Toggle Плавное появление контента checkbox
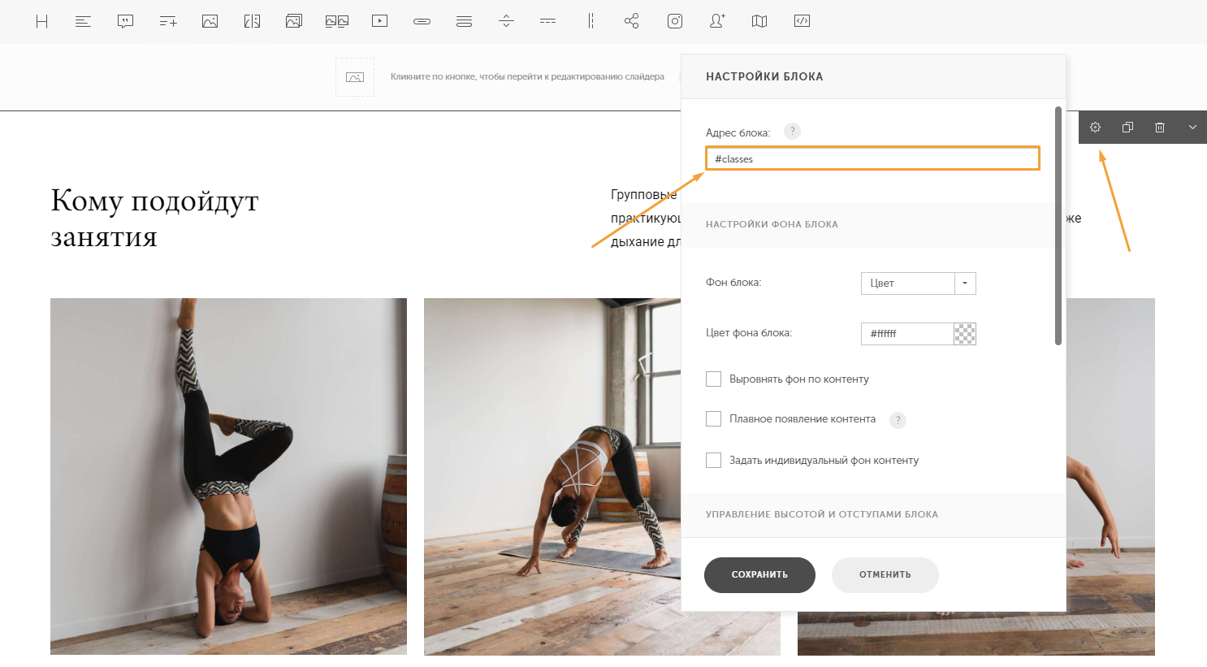 point(713,418)
